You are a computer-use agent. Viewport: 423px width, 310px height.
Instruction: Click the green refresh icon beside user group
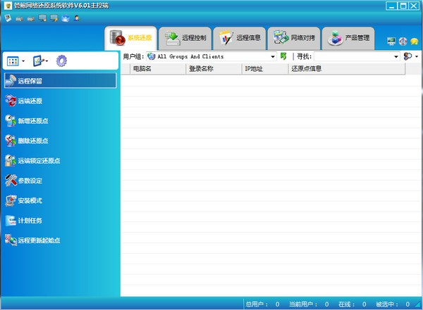283,56
